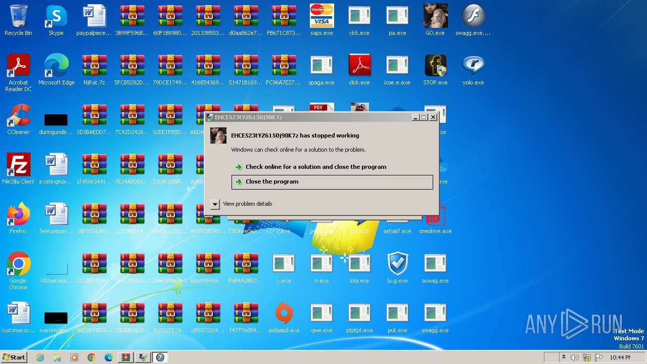Viewport: 647px width, 364px height.
Task: Select the existingmar Word document
Action: point(56,169)
